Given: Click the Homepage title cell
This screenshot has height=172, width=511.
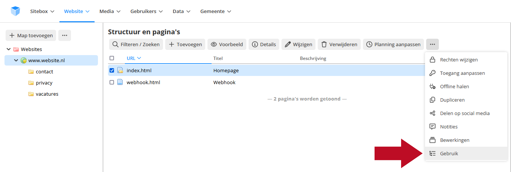Looking at the screenshot, I should 226,70.
